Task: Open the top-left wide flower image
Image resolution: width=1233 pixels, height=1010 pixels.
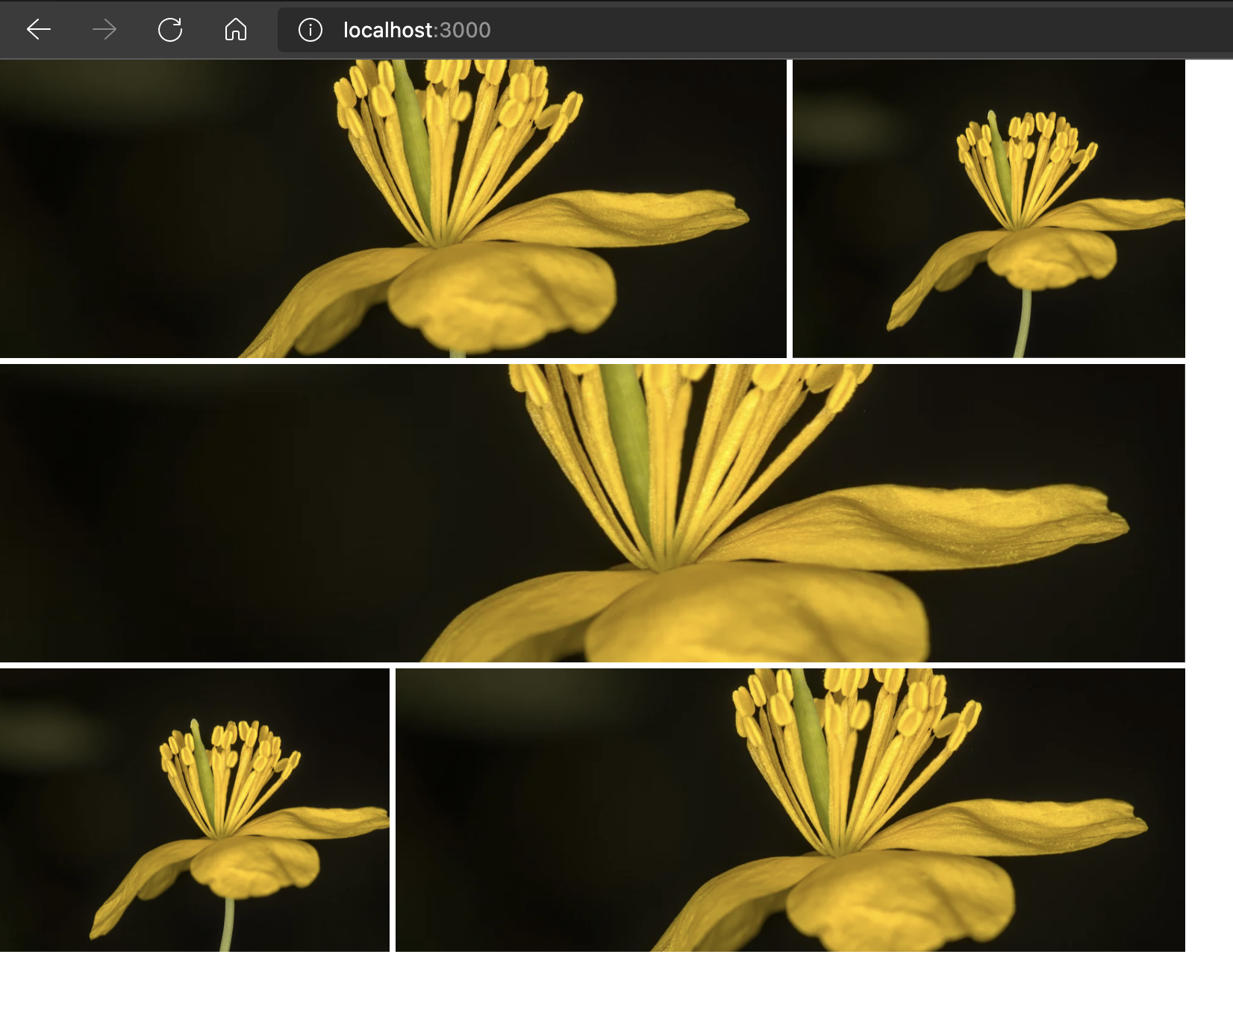Action: (x=393, y=209)
